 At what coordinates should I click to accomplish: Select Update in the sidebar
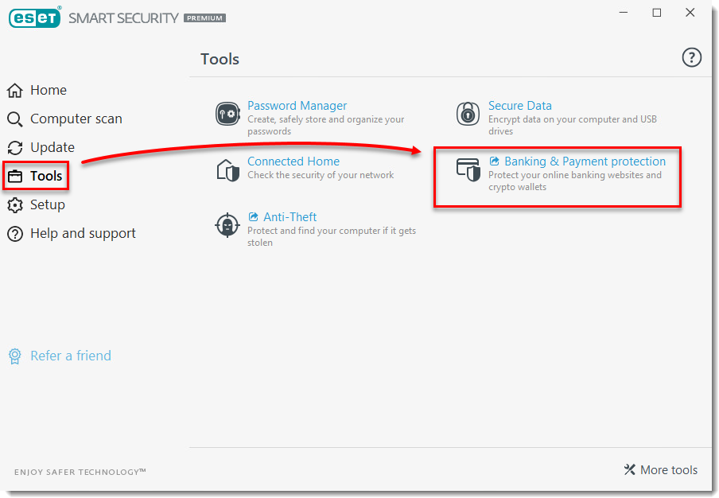click(x=52, y=147)
